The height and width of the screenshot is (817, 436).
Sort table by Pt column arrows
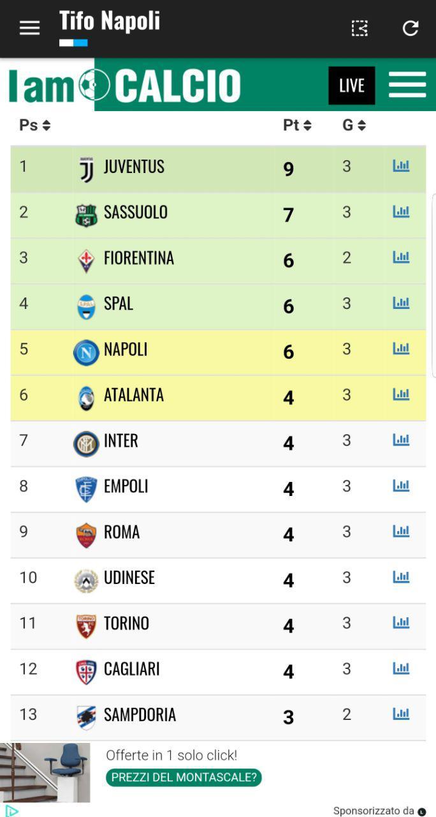[x=307, y=126]
